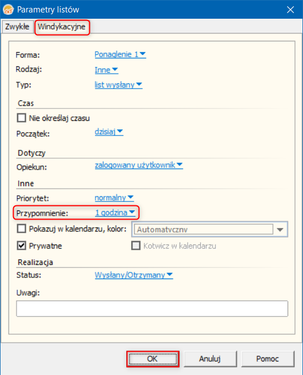Change Przypomnienie from 1 godzina
The width and height of the screenshot is (303, 375).
click(115, 213)
